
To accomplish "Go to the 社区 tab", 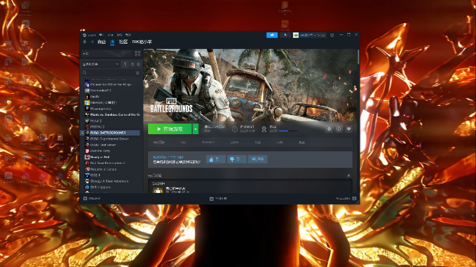I will [123, 42].
